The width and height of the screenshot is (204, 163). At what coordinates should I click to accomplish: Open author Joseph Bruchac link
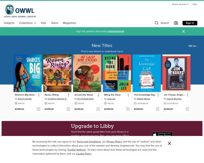(174, 99)
